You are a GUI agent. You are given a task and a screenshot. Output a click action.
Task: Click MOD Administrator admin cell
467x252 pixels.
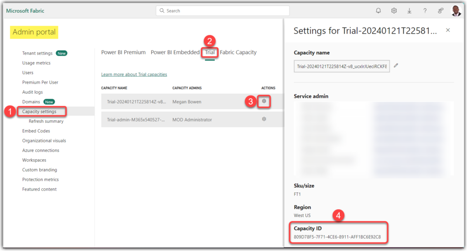pos(192,120)
